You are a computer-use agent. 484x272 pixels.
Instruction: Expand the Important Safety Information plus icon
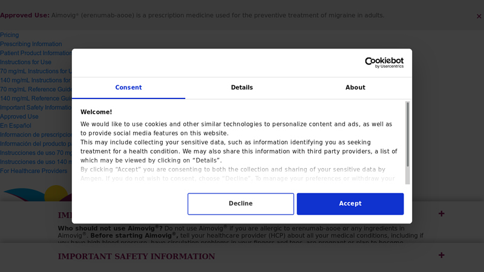442,255
